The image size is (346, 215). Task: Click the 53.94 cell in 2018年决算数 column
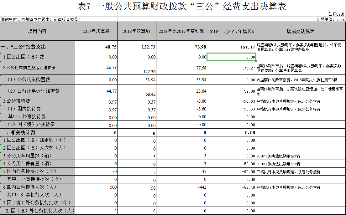tap(137, 80)
